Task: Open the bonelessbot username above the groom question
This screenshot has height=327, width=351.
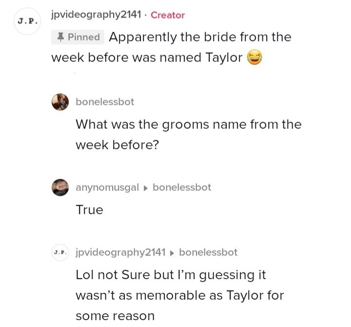Action: point(105,102)
